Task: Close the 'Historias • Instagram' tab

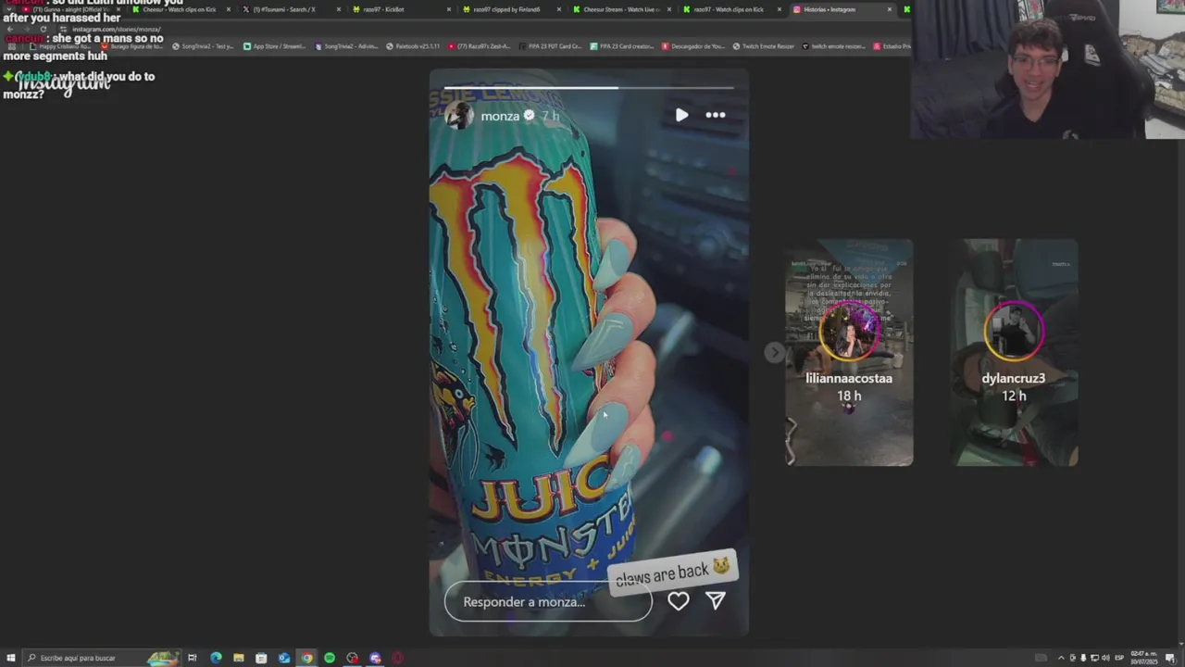Action: 890,9
